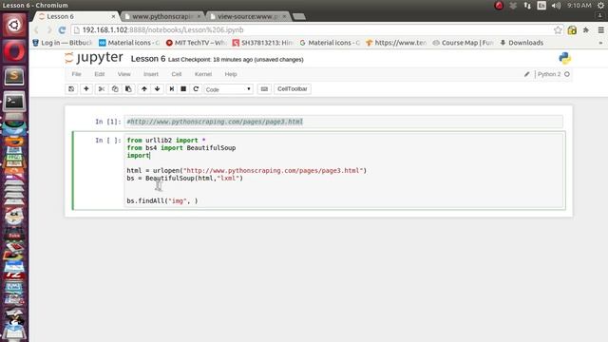
Task: Show more bookmarks with the overflow chevron
Action: point(600,43)
